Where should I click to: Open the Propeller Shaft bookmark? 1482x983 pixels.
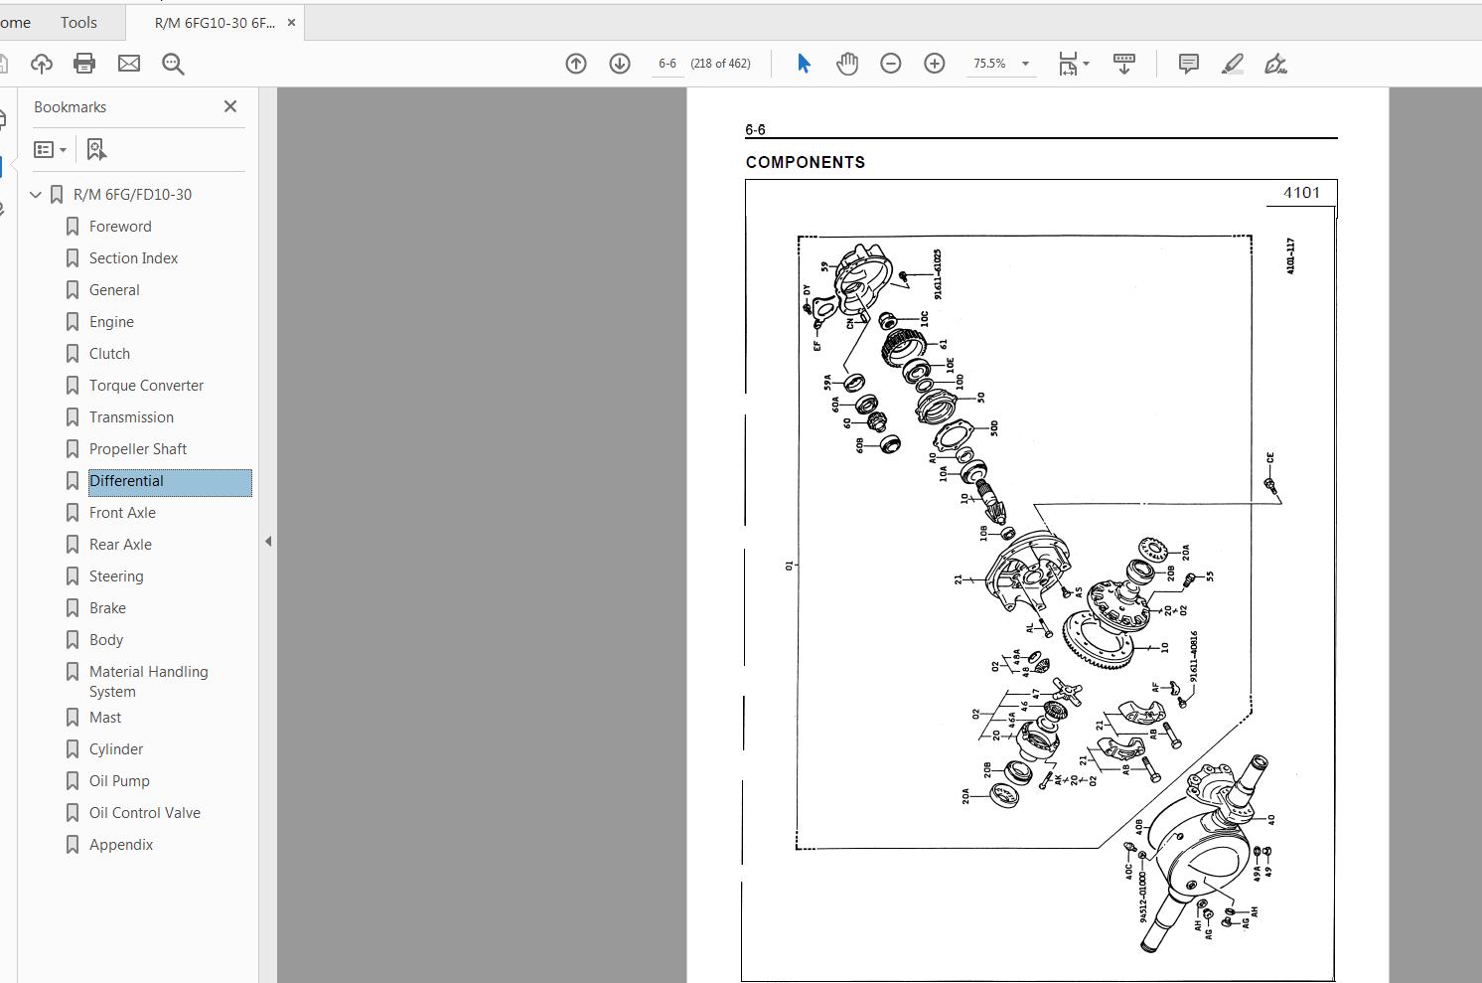click(x=138, y=449)
